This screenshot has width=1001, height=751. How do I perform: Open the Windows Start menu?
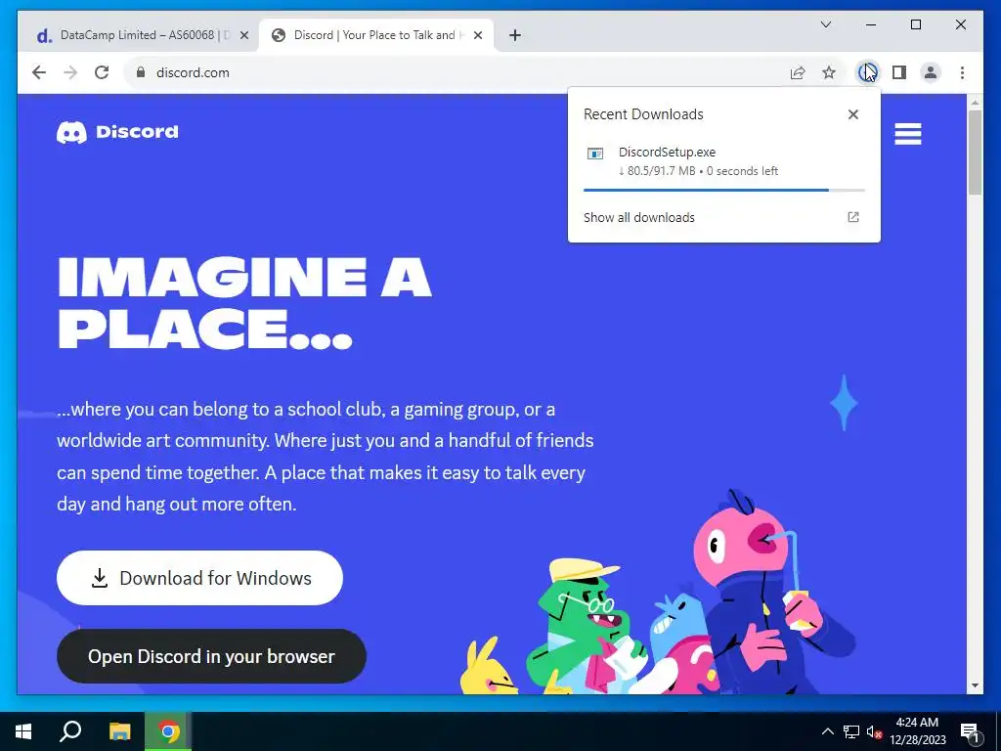(x=23, y=731)
